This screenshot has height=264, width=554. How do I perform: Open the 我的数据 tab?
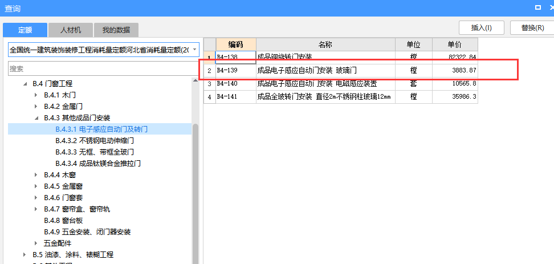point(116,30)
